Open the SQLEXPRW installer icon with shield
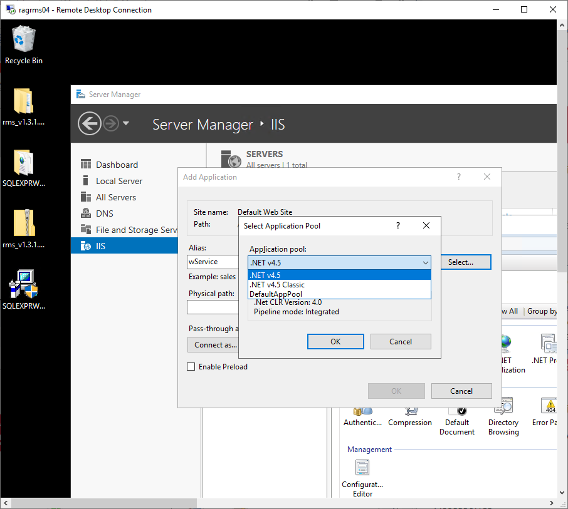Image resolution: width=568 pixels, height=509 pixels. tap(24, 290)
